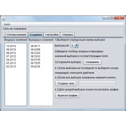This screenshot has height=126, width=126.
Task: Click the Сохранить button
Action: point(92,62)
